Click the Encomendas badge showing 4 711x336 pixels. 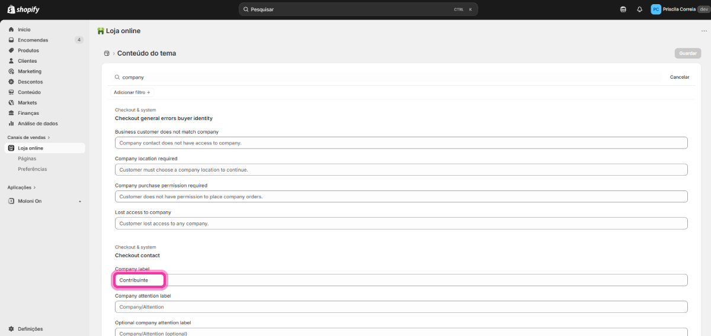point(79,40)
